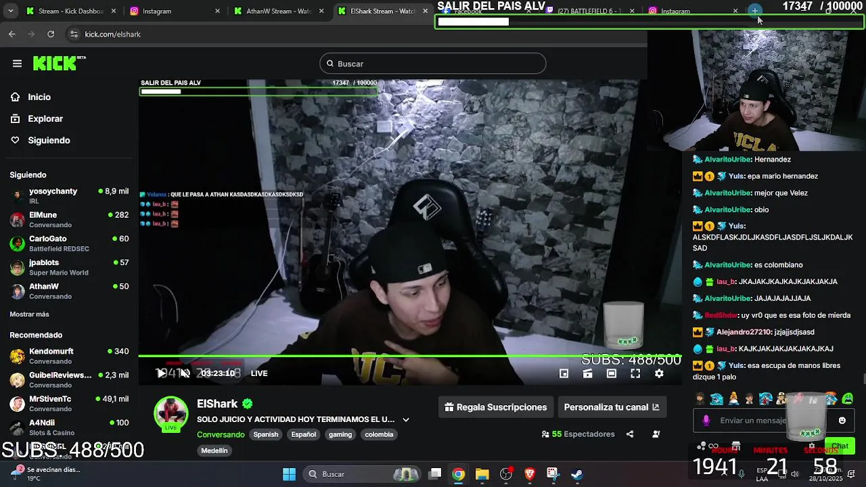The height and width of the screenshot is (487, 866).
Task: Click Personaliza tu canal button
Action: pyautogui.click(x=612, y=407)
